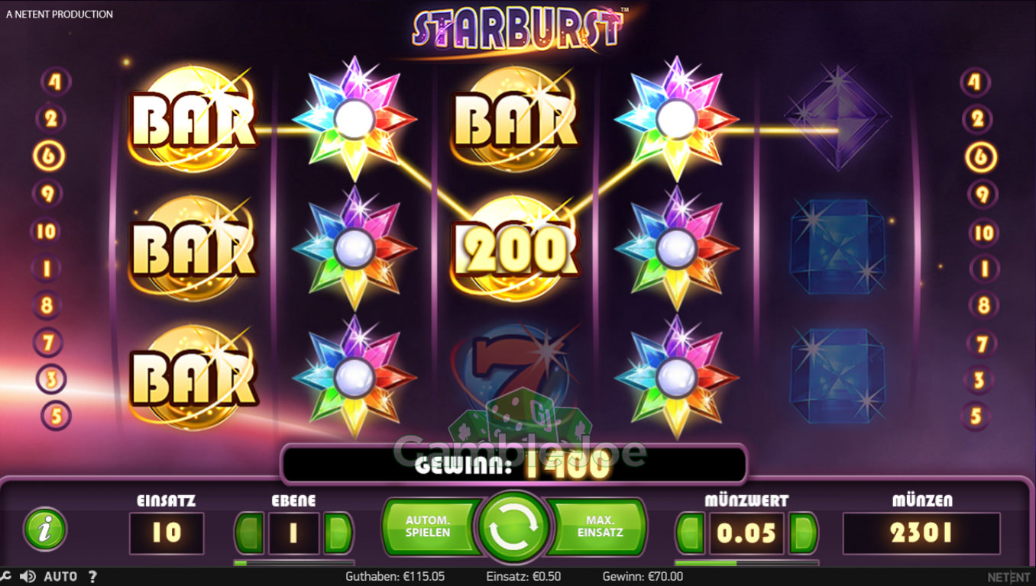1036x586 pixels.
Task: Increase the Ebene bet level
Action: tap(338, 533)
